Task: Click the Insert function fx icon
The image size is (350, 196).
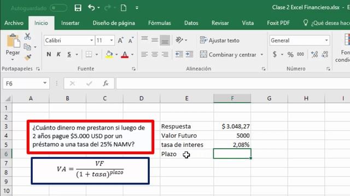Action: coord(106,83)
